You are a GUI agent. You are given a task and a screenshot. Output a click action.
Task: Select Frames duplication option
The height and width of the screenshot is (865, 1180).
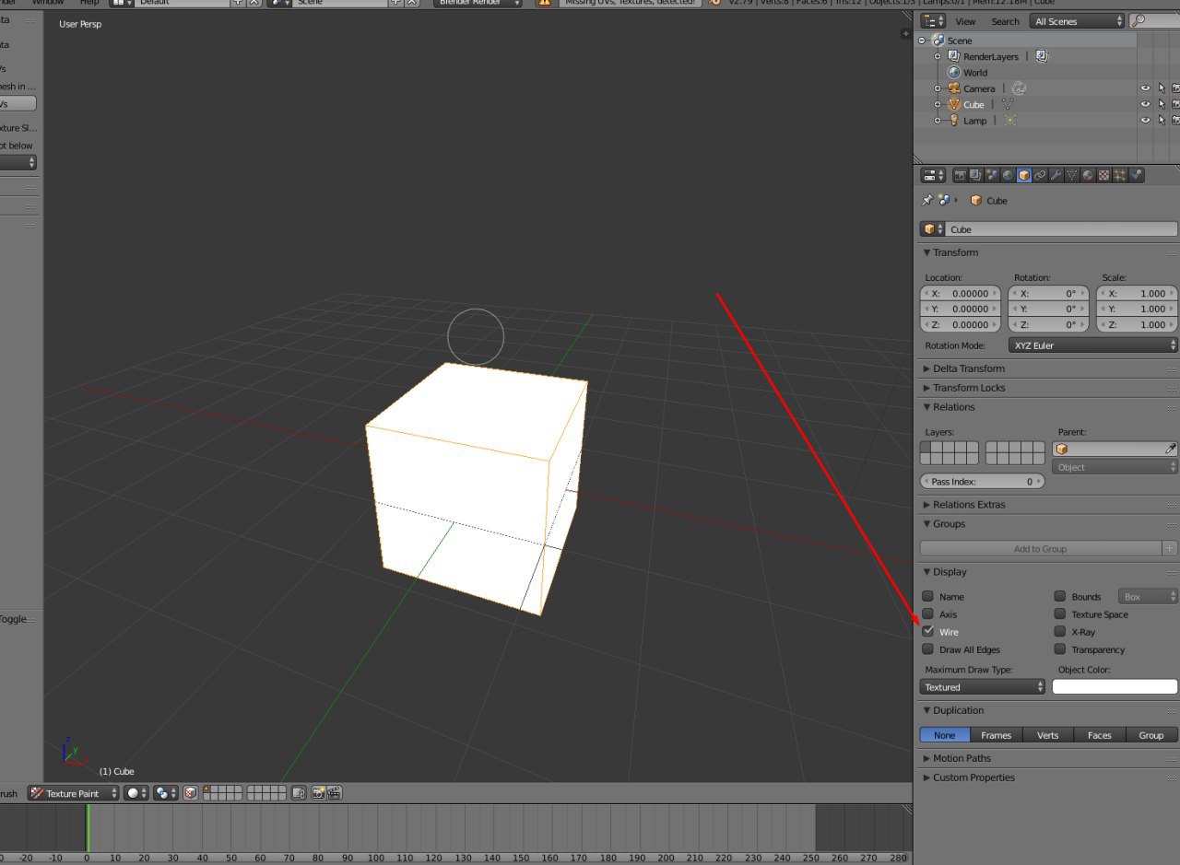(996, 735)
